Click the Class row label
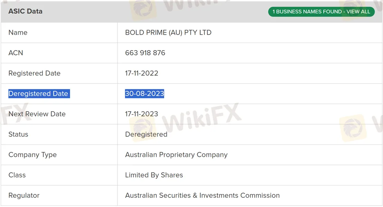Image resolution: width=383 pixels, height=207 pixels. (17, 175)
